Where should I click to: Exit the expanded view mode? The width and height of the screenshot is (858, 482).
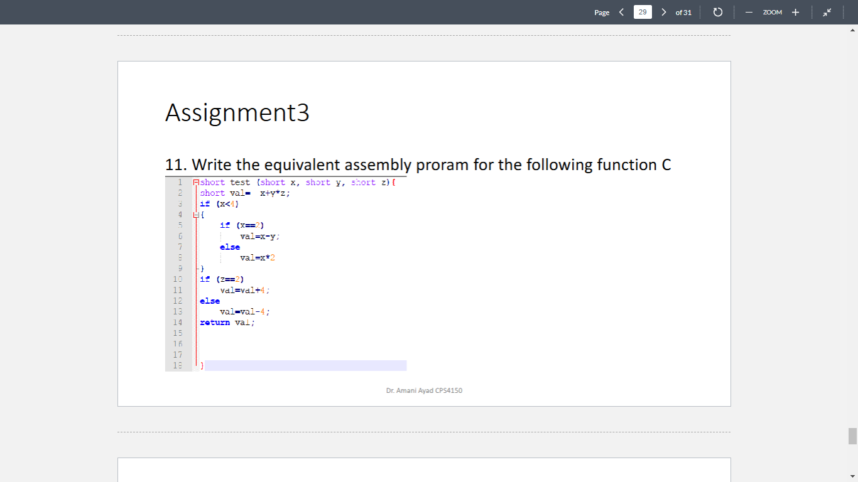(x=827, y=12)
